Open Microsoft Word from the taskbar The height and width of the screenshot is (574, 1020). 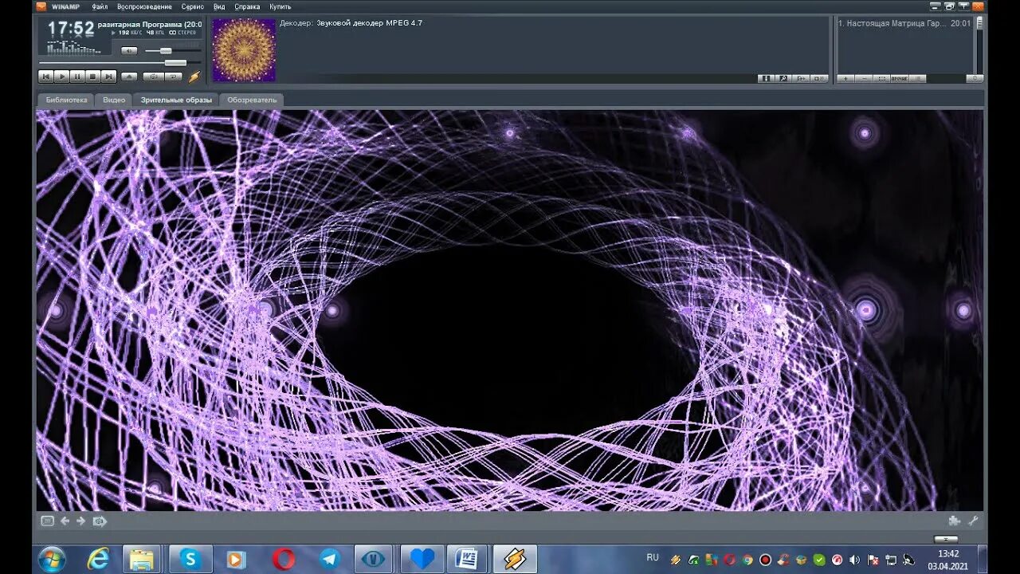[x=466, y=559]
